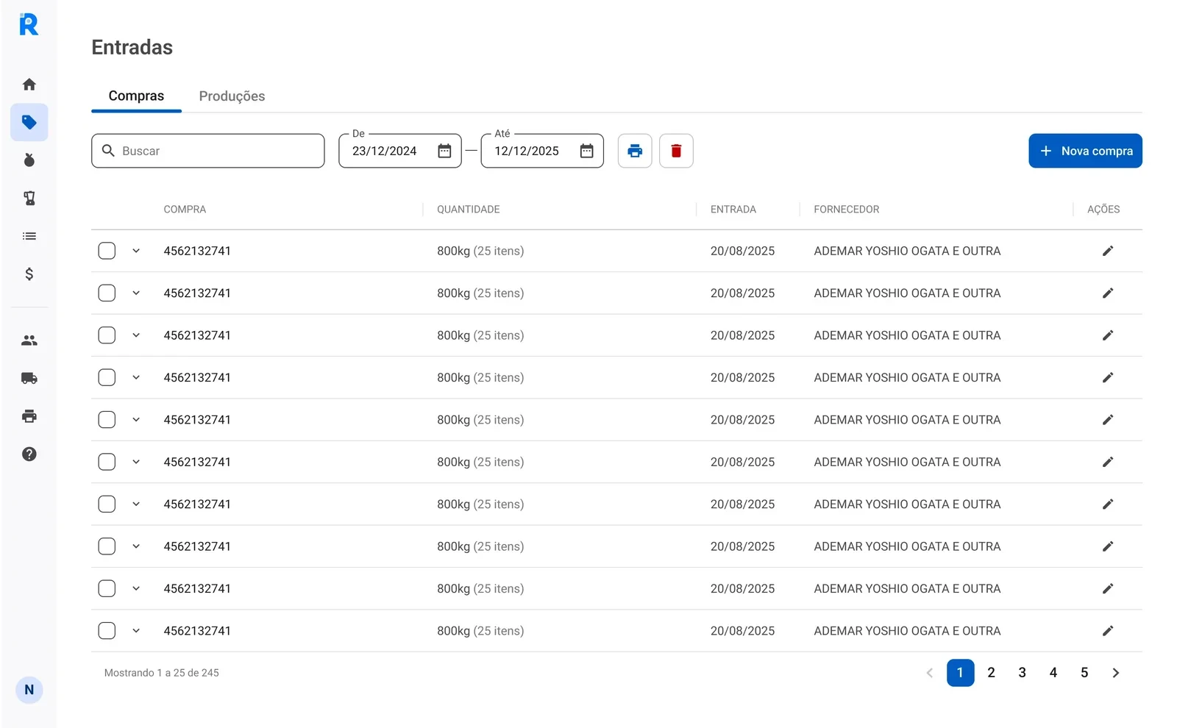Viewport: 1177px width, 728px height.
Task: Open the help question mark icon
Action: click(x=29, y=454)
